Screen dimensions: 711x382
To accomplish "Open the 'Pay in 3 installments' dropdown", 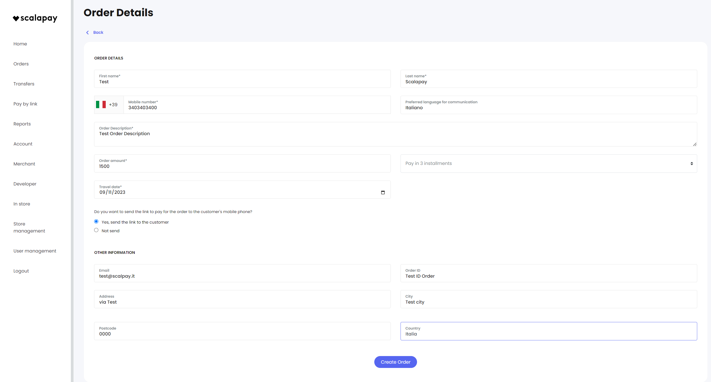I will (548, 164).
